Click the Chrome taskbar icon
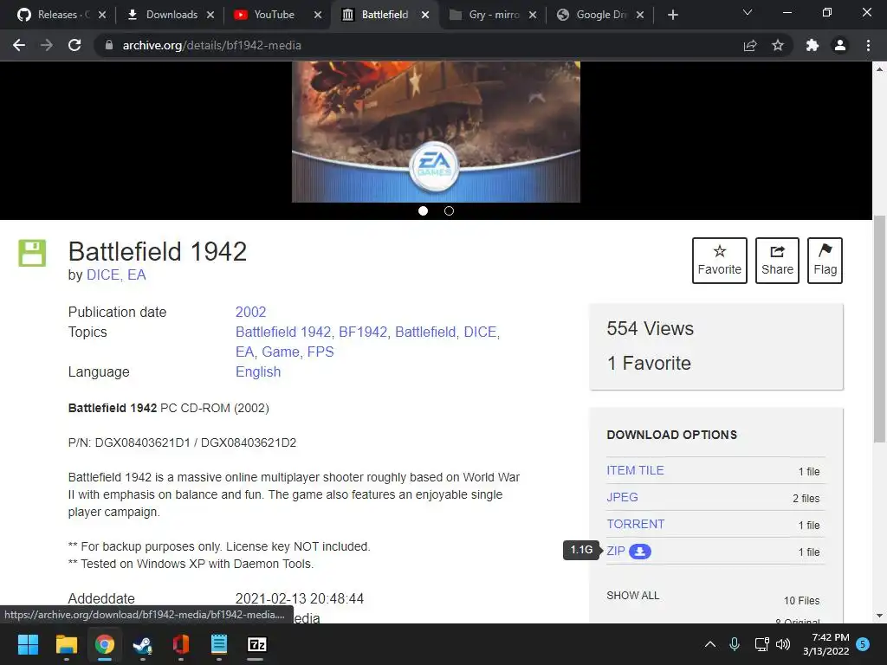The height and width of the screenshot is (665, 887). click(104, 644)
